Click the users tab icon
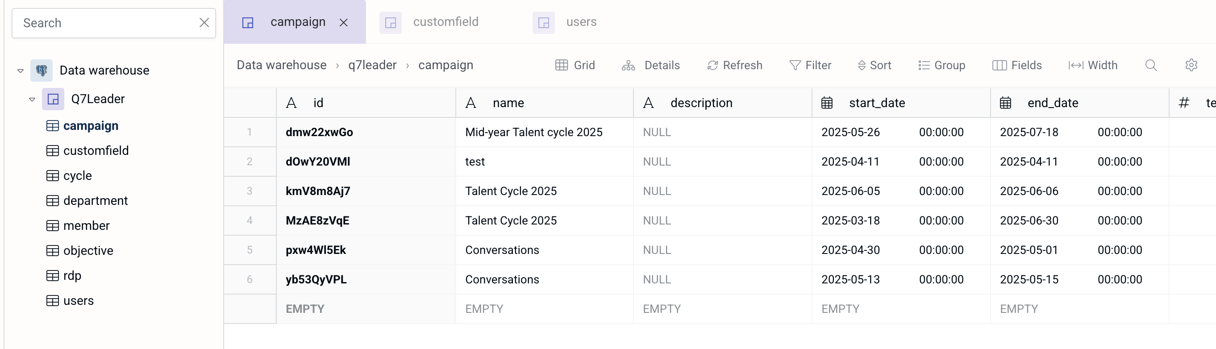1216x349 pixels. pyautogui.click(x=543, y=23)
